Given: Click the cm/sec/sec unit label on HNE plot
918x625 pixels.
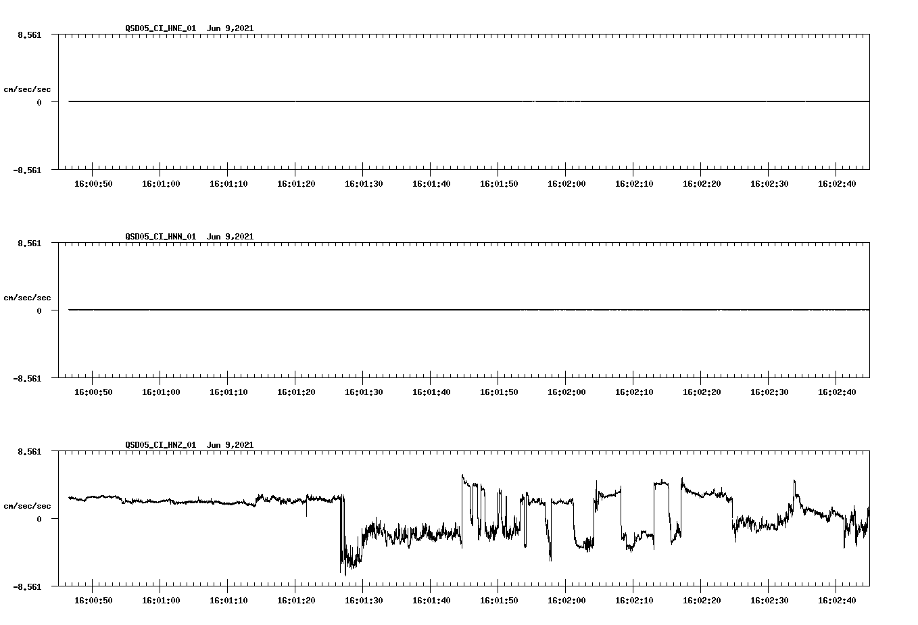Looking at the screenshot, I should [x=27, y=89].
